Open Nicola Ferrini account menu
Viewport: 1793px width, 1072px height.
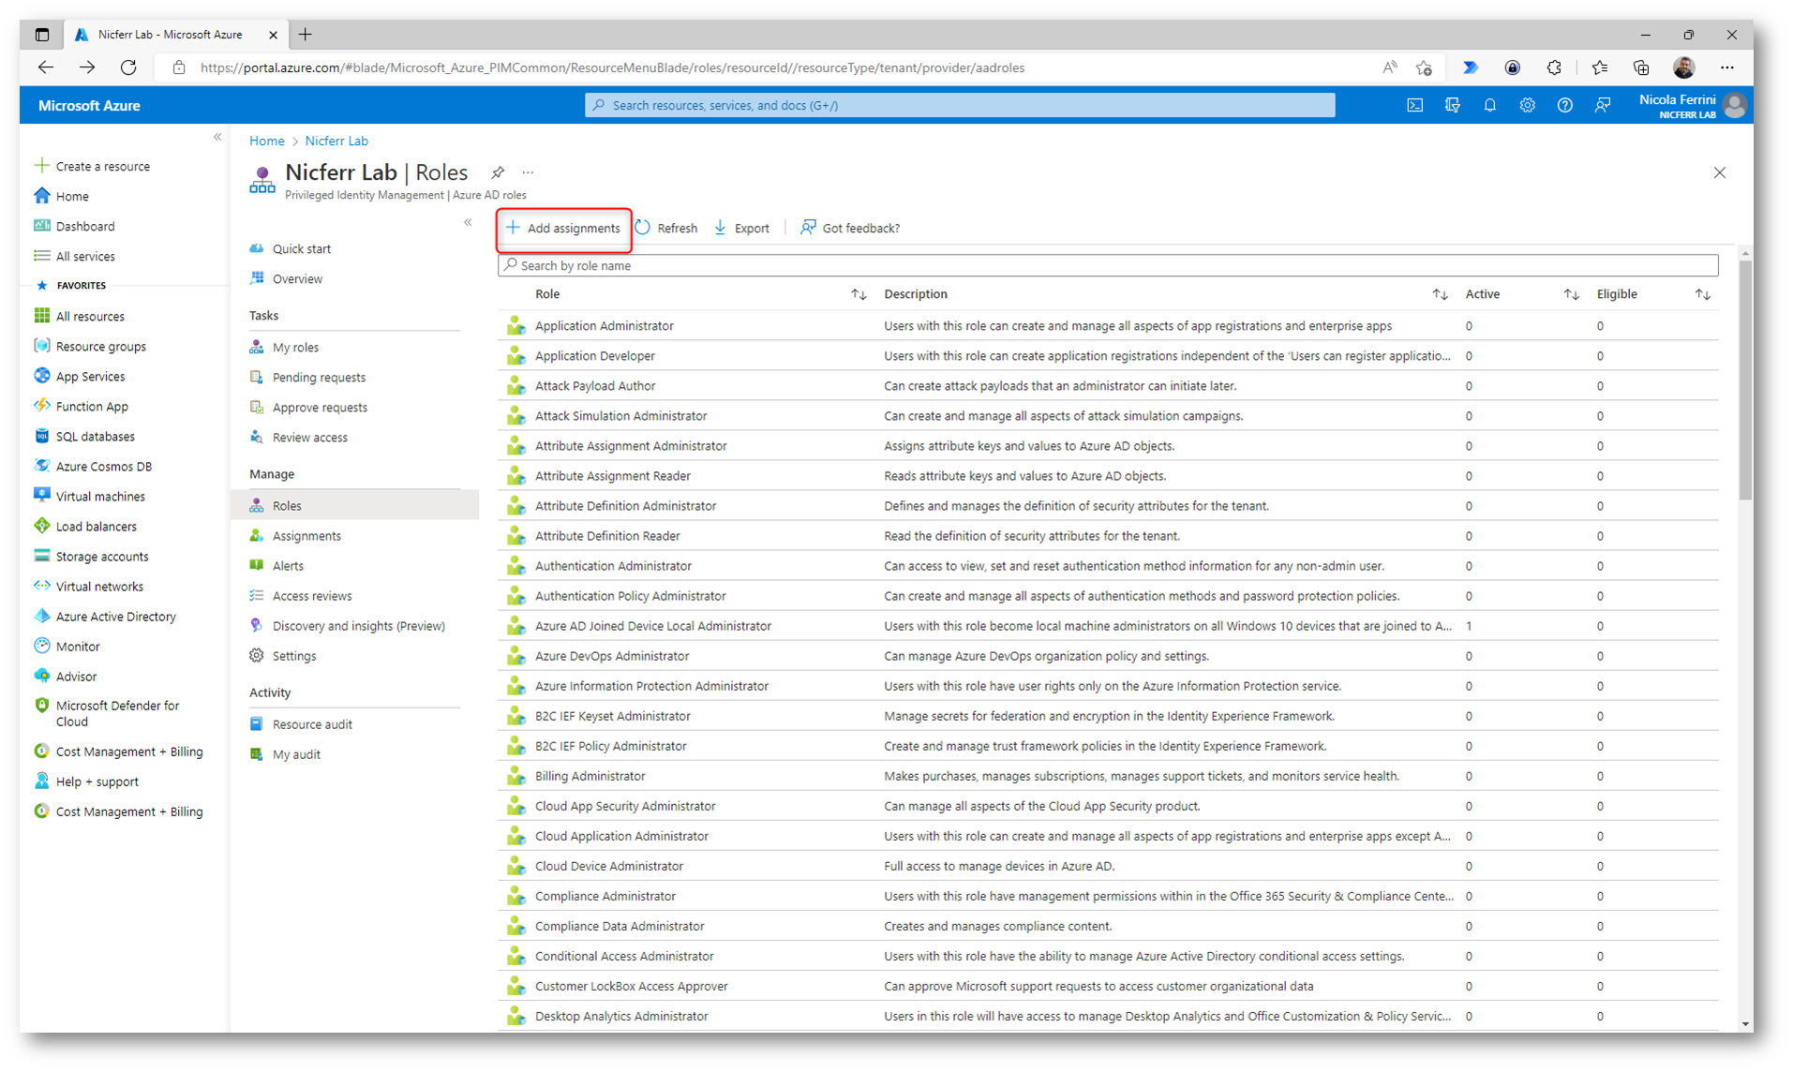(x=1693, y=106)
